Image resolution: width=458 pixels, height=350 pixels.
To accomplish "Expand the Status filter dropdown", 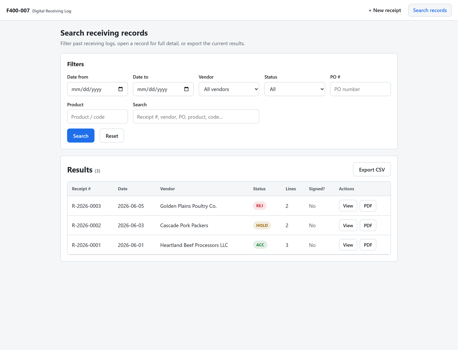I will pyautogui.click(x=295, y=89).
